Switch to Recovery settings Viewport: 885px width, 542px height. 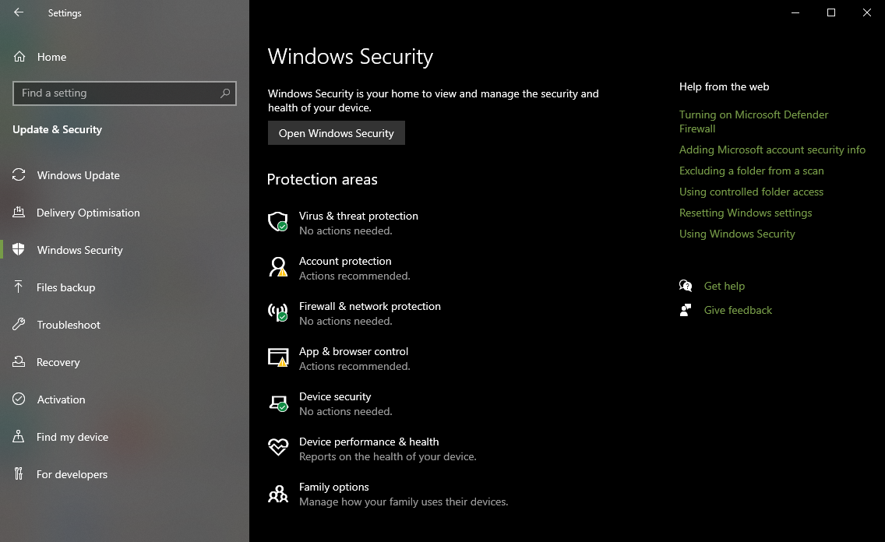[x=58, y=362]
